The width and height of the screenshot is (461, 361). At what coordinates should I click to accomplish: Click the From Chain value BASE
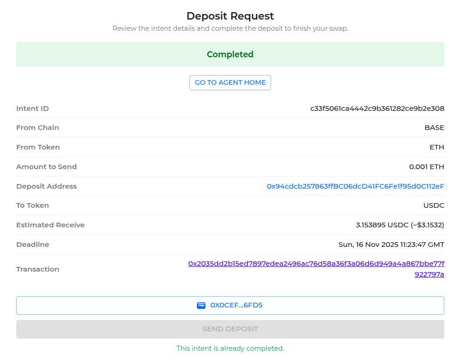tap(434, 128)
